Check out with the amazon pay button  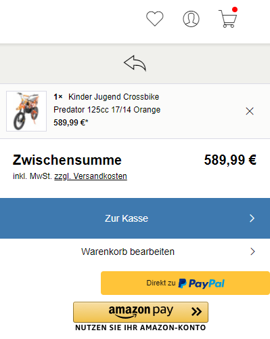(141, 312)
